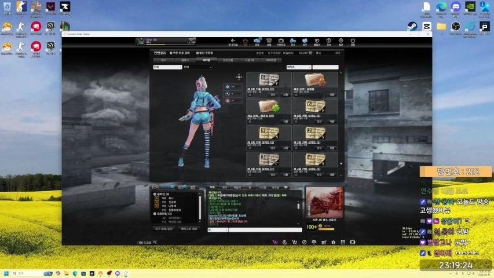
Task: Launch OBS Studio desktop shortcut
Action: pos(455,28)
